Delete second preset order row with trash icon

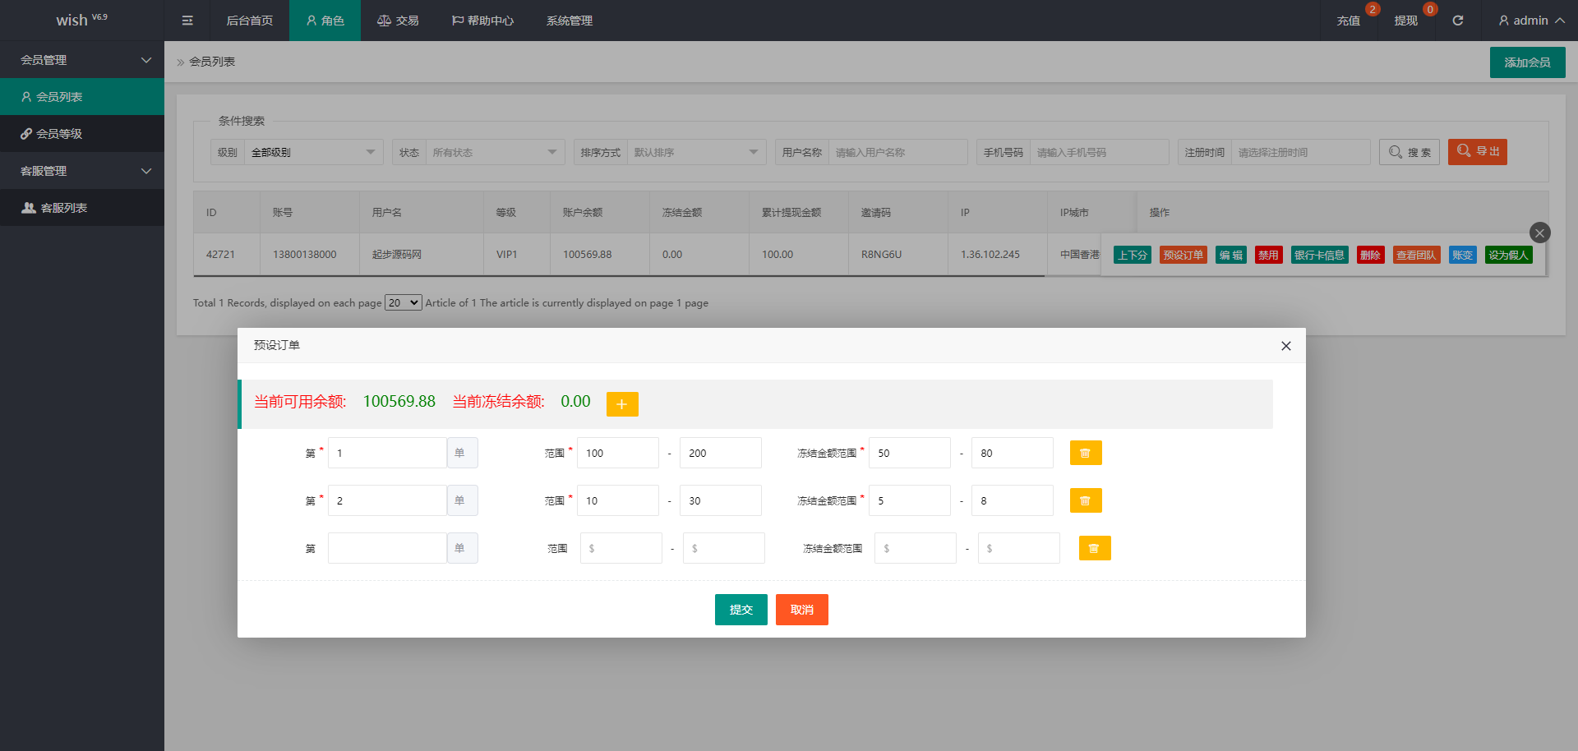1085,500
